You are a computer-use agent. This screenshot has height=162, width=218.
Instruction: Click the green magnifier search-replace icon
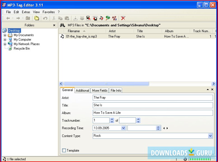[x=108, y=18]
